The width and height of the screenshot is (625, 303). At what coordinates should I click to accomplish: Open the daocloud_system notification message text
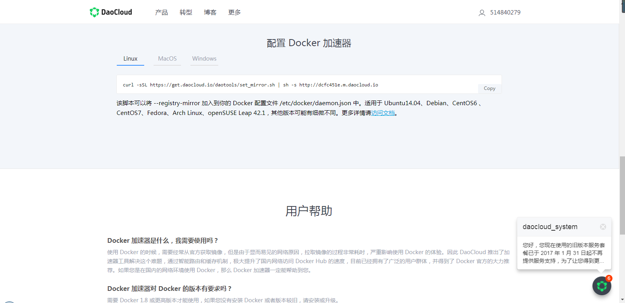click(x=564, y=253)
